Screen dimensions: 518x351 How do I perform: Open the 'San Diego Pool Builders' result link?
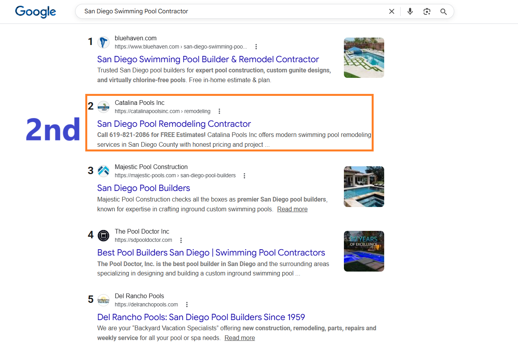(144, 188)
